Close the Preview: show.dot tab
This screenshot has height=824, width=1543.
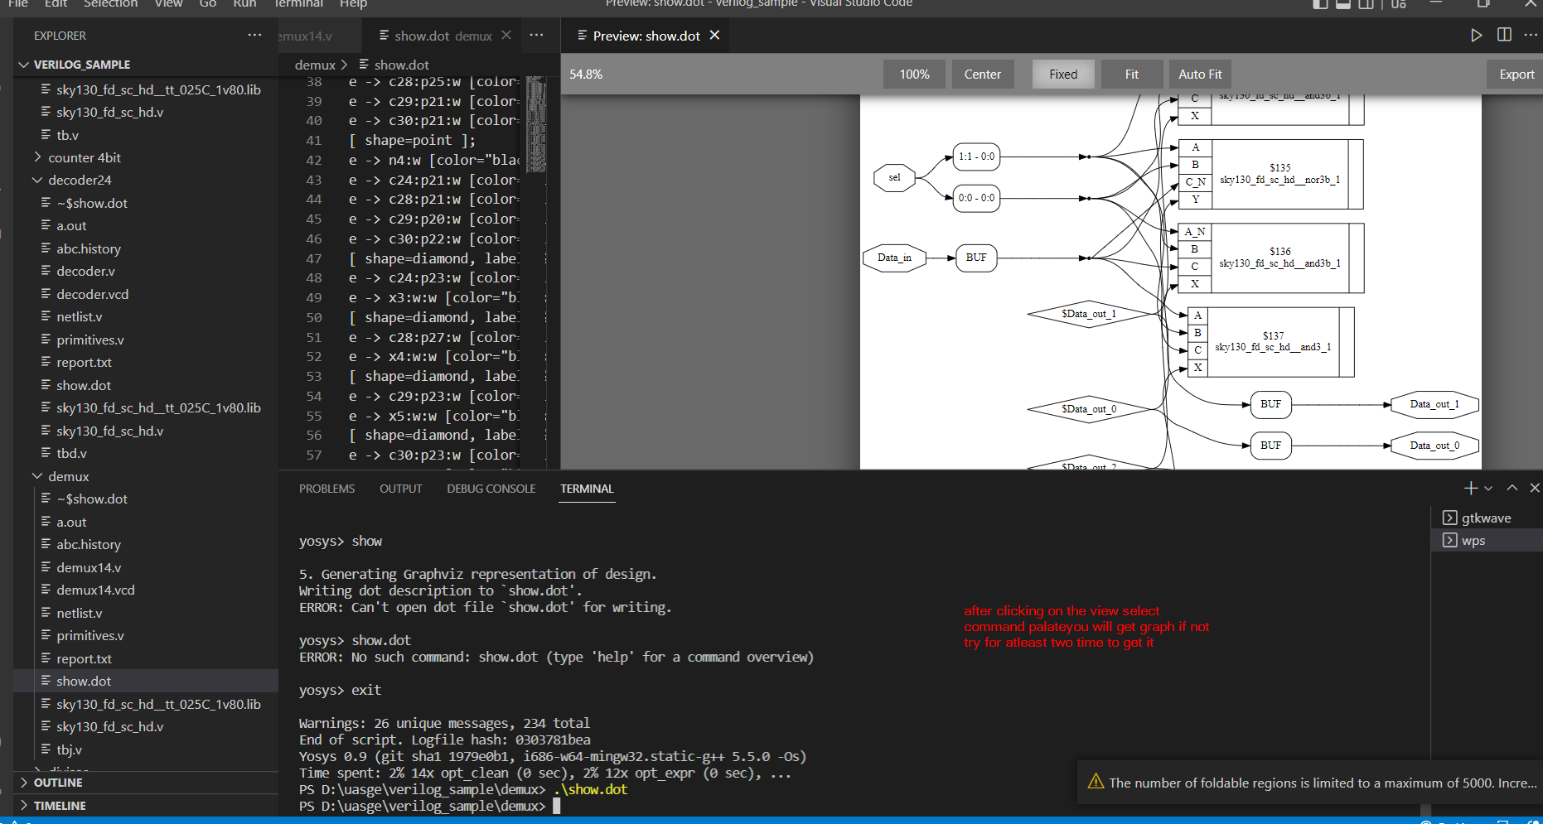pyautogui.click(x=714, y=36)
